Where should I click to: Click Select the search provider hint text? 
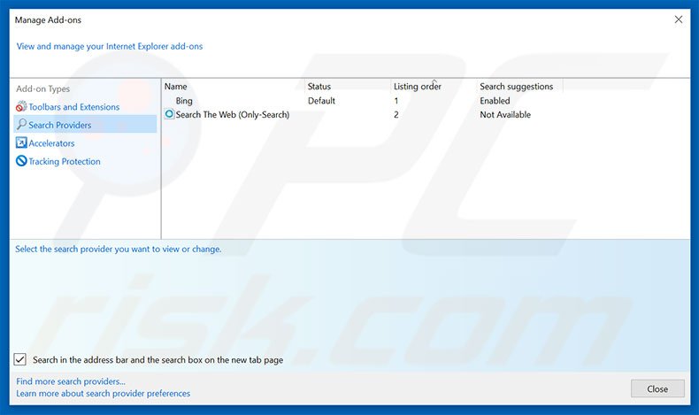tap(119, 250)
